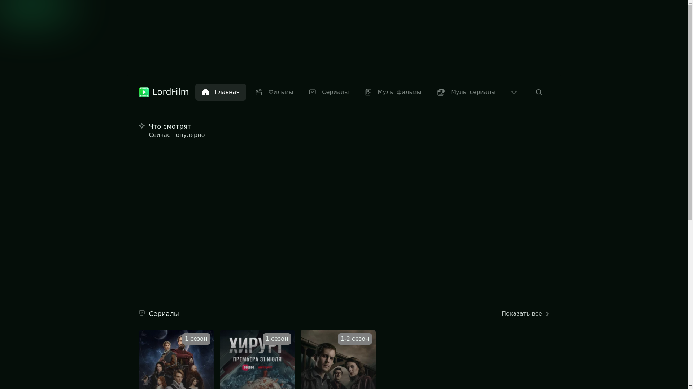Open the 1-2 сезон series poster
The height and width of the screenshot is (389, 693).
coord(338,359)
